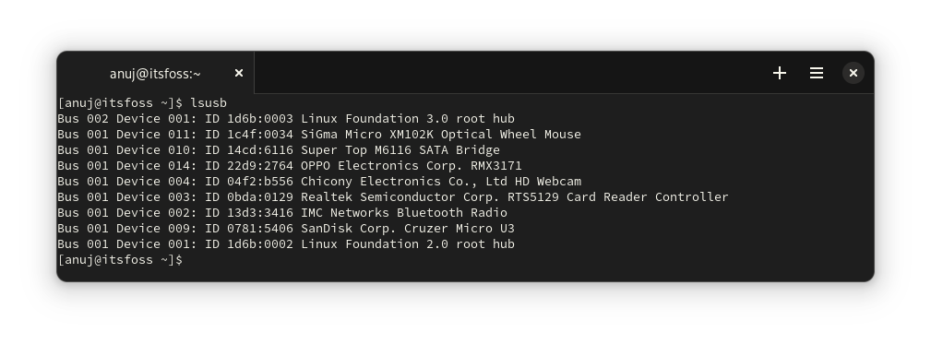
Task: Click the device ID 22d9:2764
Action: pyautogui.click(x=260, y=165)
